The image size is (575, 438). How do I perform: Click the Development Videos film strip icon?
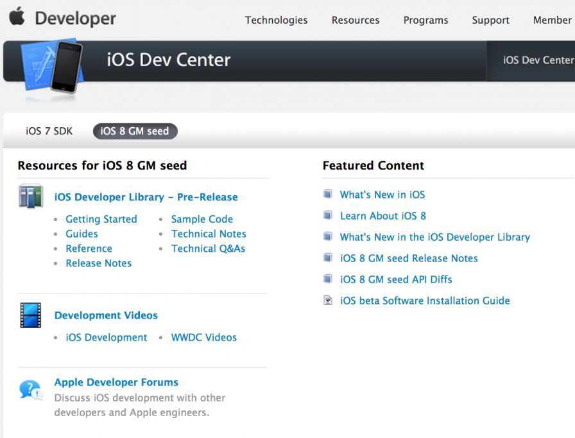point(30,315)
